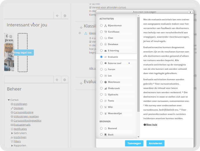Screen dimensions: 200x151
Task: Choose the Toets radio option
Action: point(101,101)
